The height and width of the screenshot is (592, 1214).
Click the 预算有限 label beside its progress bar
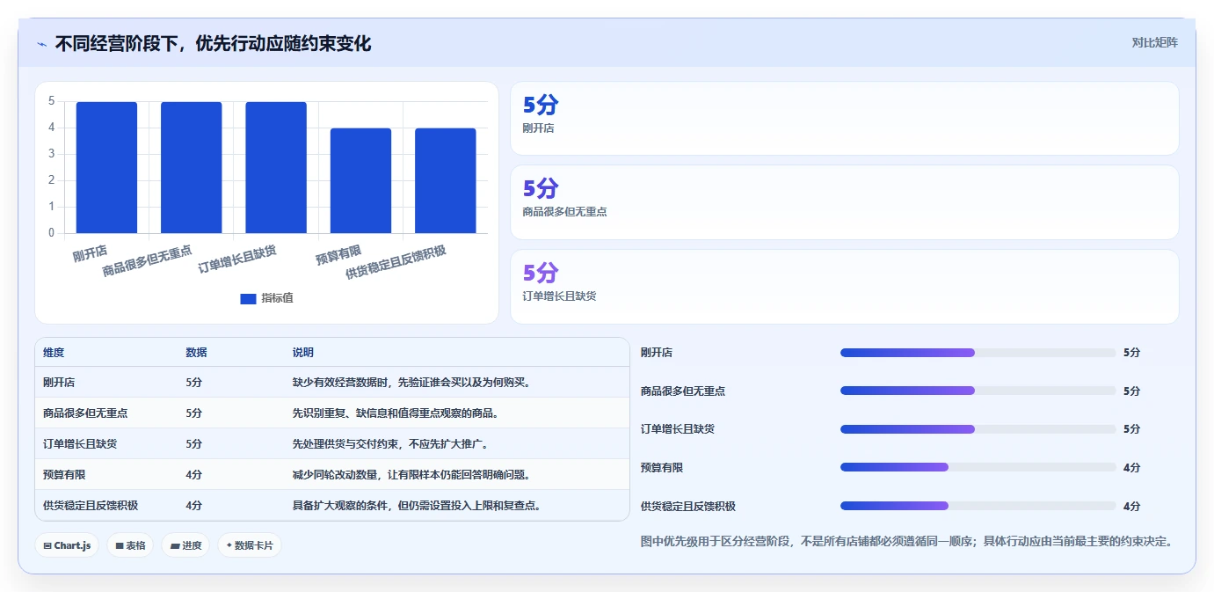[x=662, y=468]
